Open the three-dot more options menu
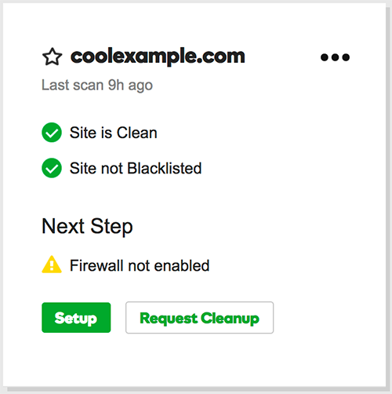This screenshot has width=392, height=394. click(335, 57)
